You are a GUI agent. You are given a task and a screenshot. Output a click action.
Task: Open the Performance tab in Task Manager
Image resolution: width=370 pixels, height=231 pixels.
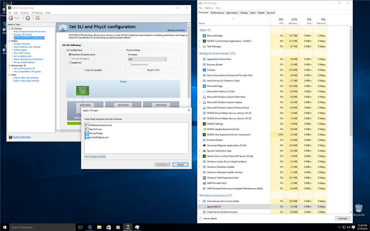pyautogui.click(x=217, y=13)
